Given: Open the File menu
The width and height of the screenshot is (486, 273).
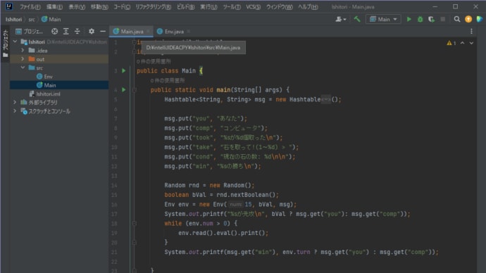Looking at the screenshot, I should [x=30, y=7].
